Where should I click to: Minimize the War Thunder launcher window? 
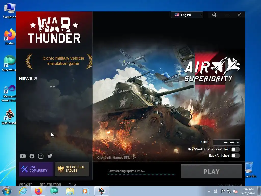227,15
